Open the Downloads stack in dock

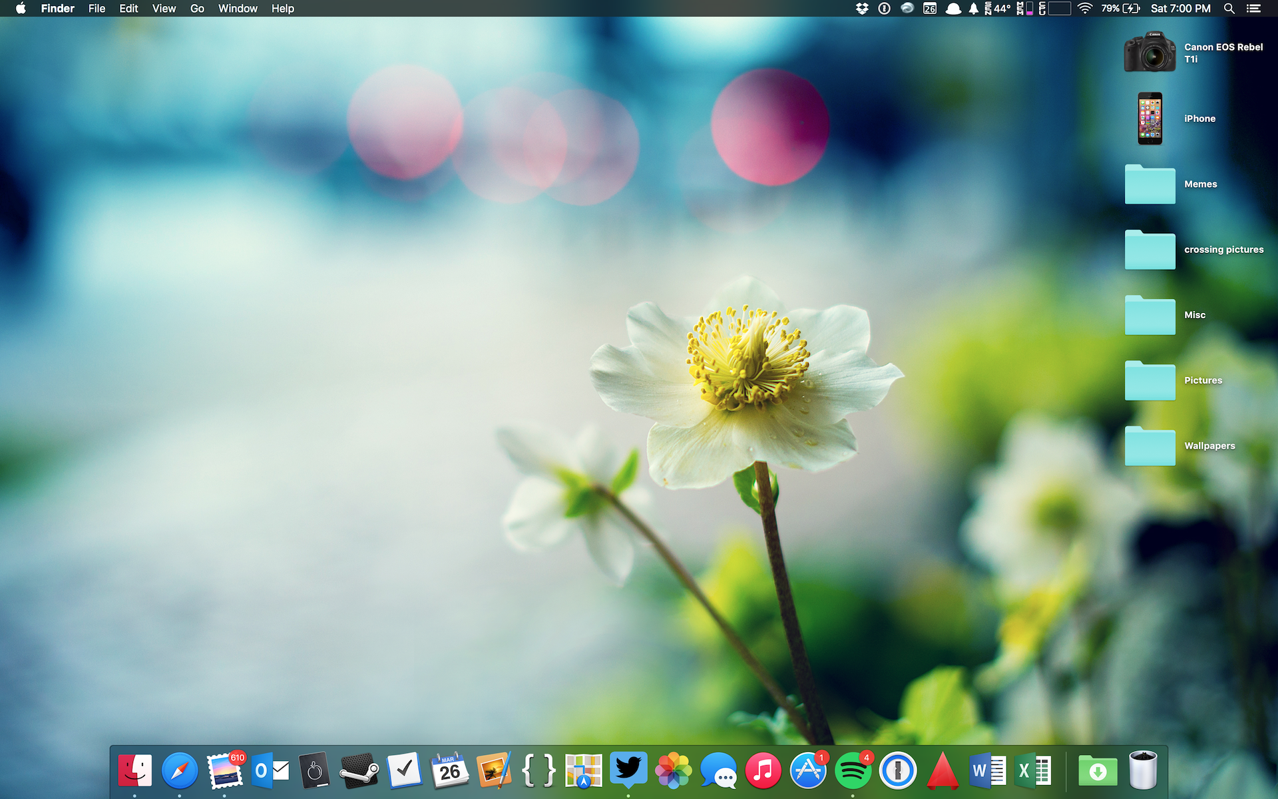[x=1097, y=771]
